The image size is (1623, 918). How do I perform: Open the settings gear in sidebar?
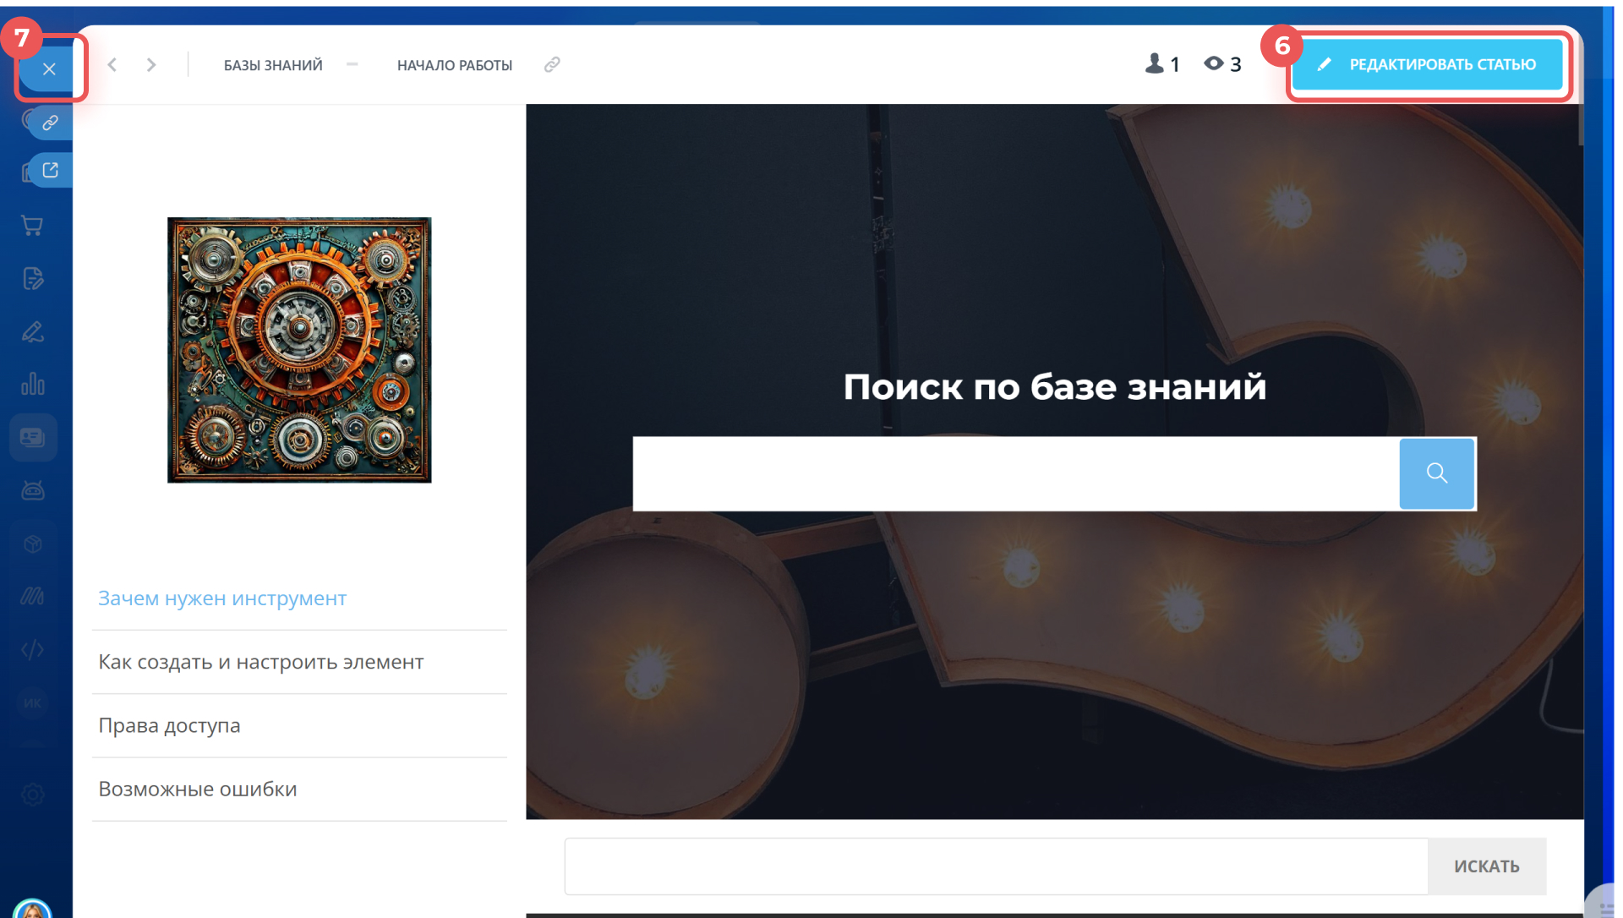[32, 795]
